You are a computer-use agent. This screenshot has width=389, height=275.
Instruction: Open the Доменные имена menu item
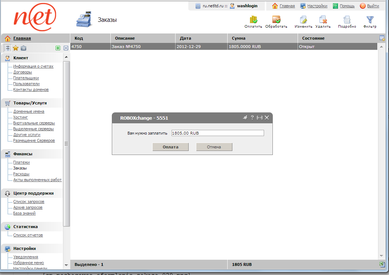point(29,111)
